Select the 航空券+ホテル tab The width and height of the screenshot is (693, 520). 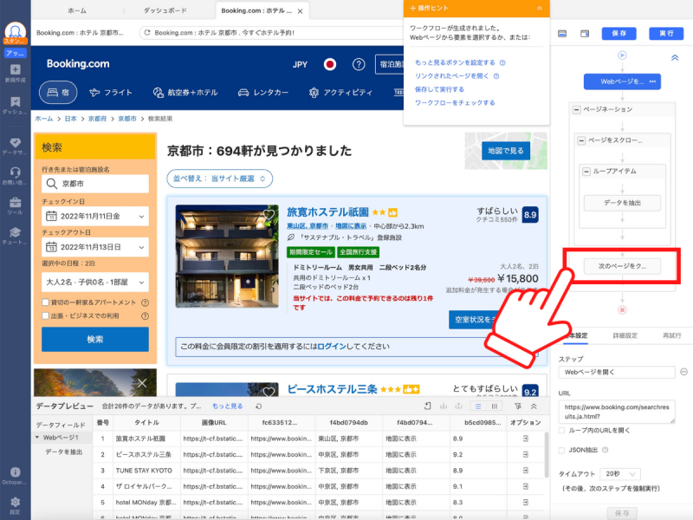click(185, 93)
